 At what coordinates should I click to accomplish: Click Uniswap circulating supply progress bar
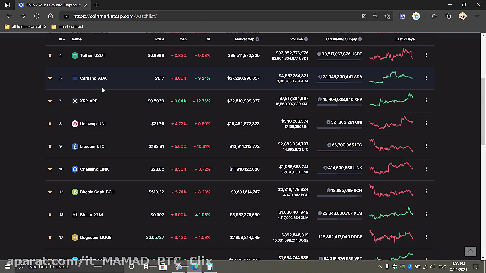tap(339, 128)
